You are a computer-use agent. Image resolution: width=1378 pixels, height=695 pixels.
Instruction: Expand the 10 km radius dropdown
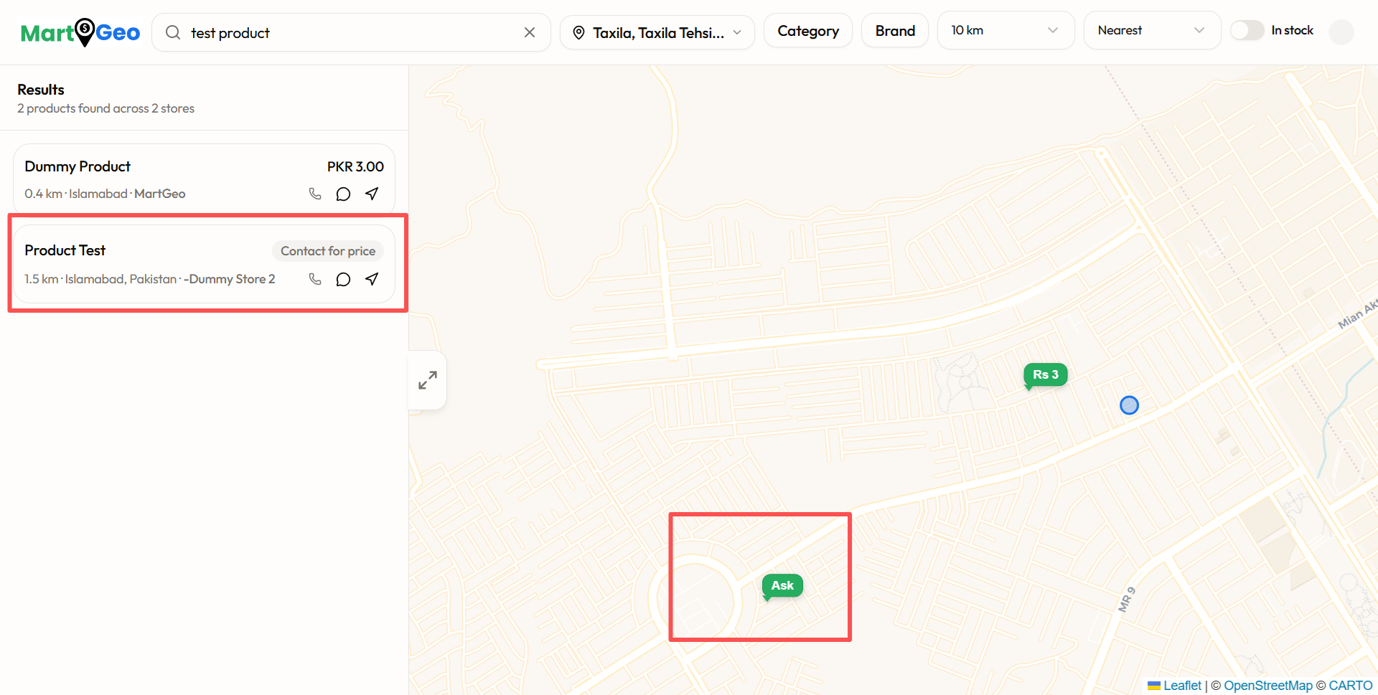pos(1006,30)
